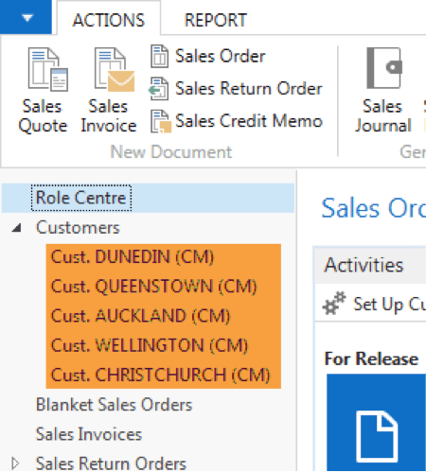Viewport: 426px width, 472px height.
Task: Open the application menu dropdown arrow
Action: click(27, 18)
